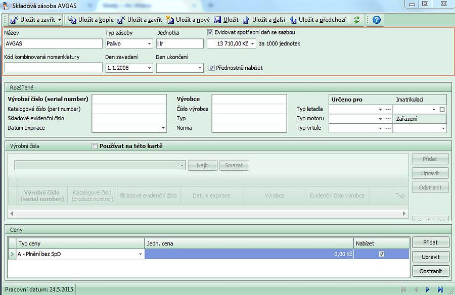Click the Kód kombinované nomenklatury field
This screenshot has height=295, width=455.
click(x=53, y=68)
